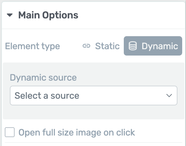Tick the empty square checkbox near bottom

[x=10, y=132]
